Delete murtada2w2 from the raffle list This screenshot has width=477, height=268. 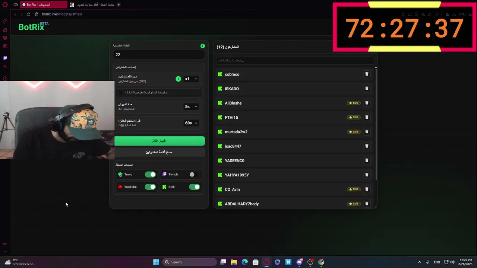(367, 132)
